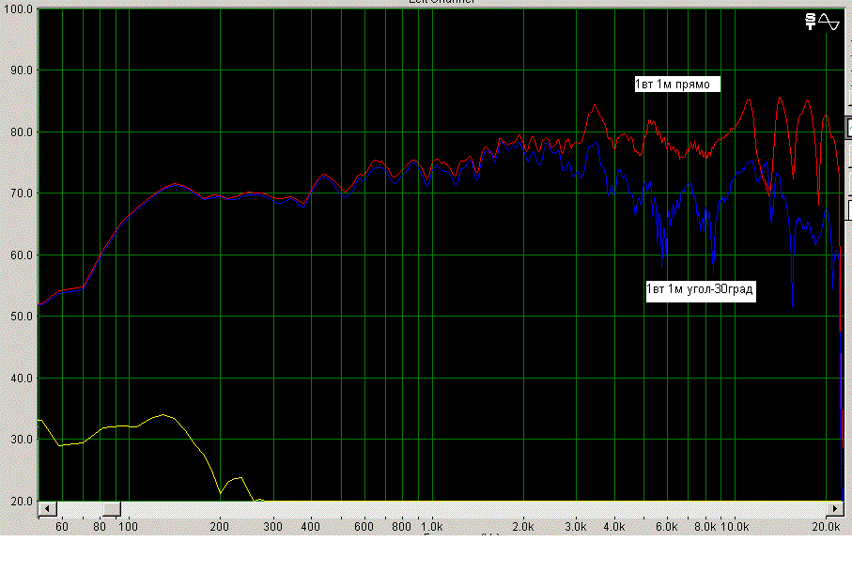Click the 2.0k frequency axis label

tap(522, 527)
